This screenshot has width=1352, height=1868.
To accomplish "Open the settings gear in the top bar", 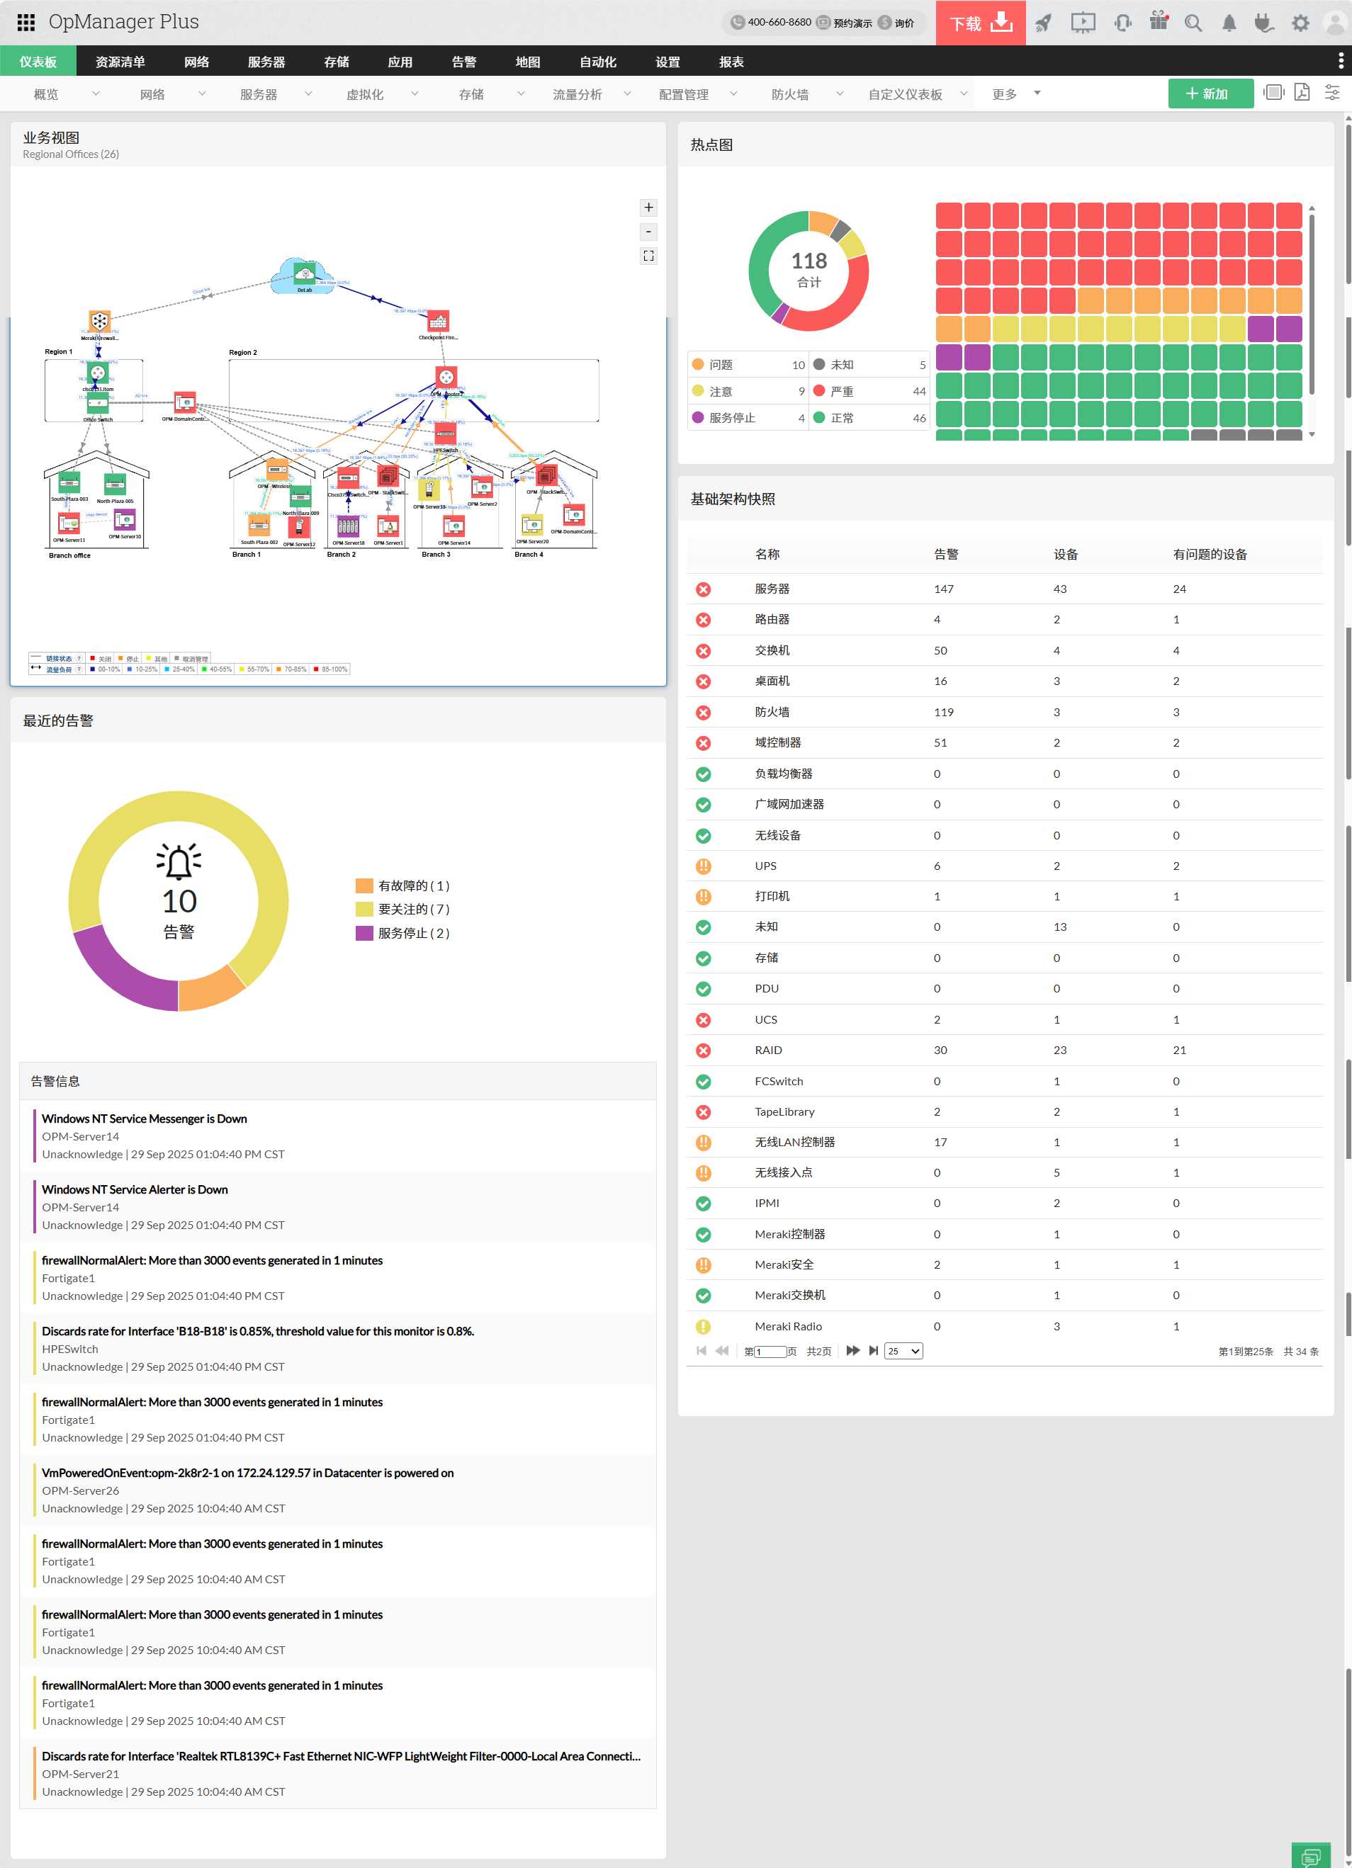I will click(1300, 23).
